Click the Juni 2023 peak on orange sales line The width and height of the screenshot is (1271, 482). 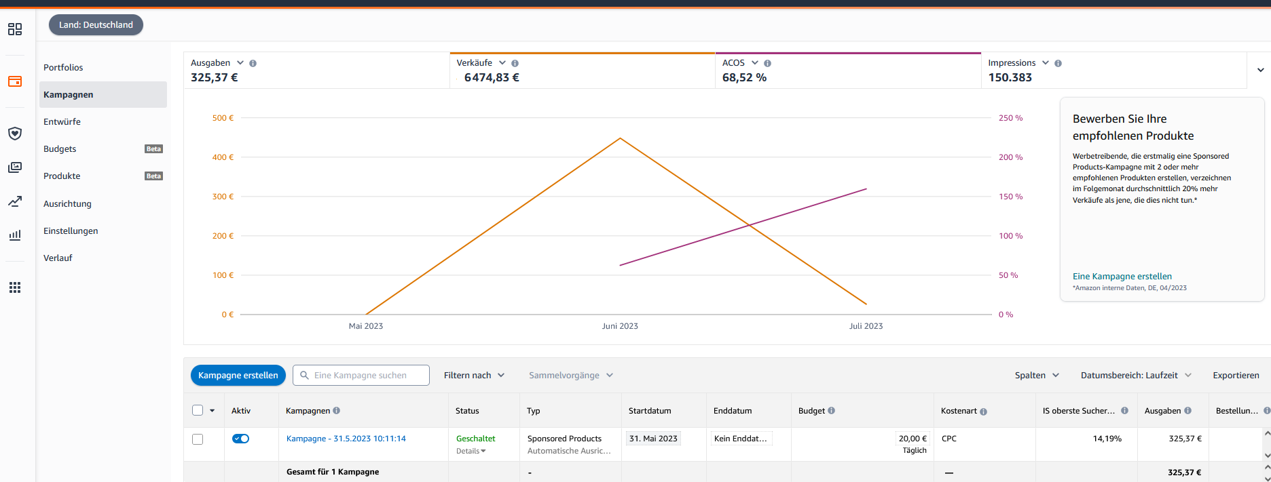[620, 139]
